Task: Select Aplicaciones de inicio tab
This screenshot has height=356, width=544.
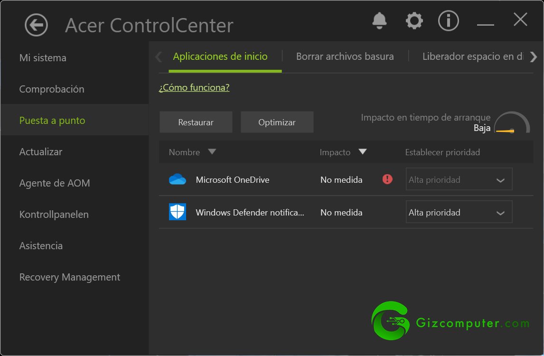Action: click(220, 56)
